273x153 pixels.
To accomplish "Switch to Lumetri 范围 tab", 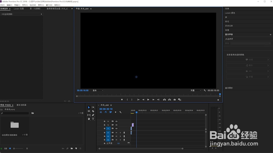I will [x=19, y=9].
